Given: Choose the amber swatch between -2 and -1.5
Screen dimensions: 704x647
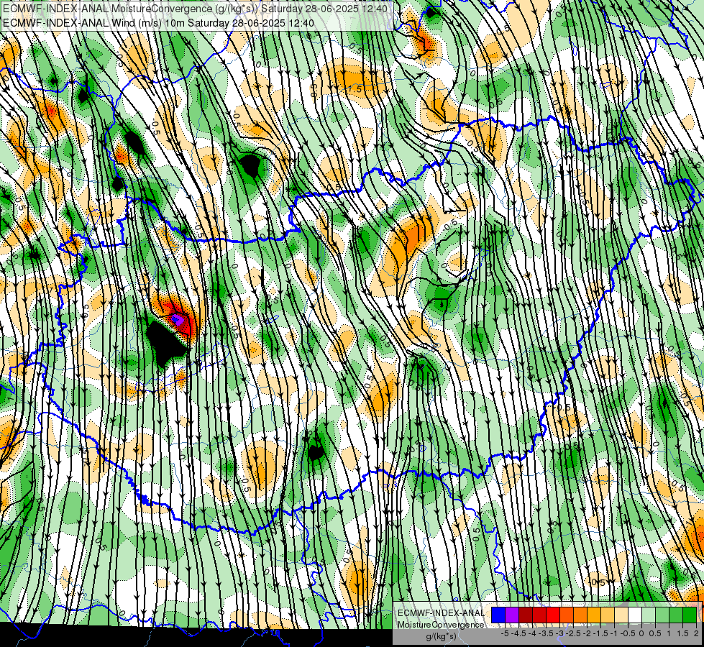Looking at the screenshot, I should (594, 615).
